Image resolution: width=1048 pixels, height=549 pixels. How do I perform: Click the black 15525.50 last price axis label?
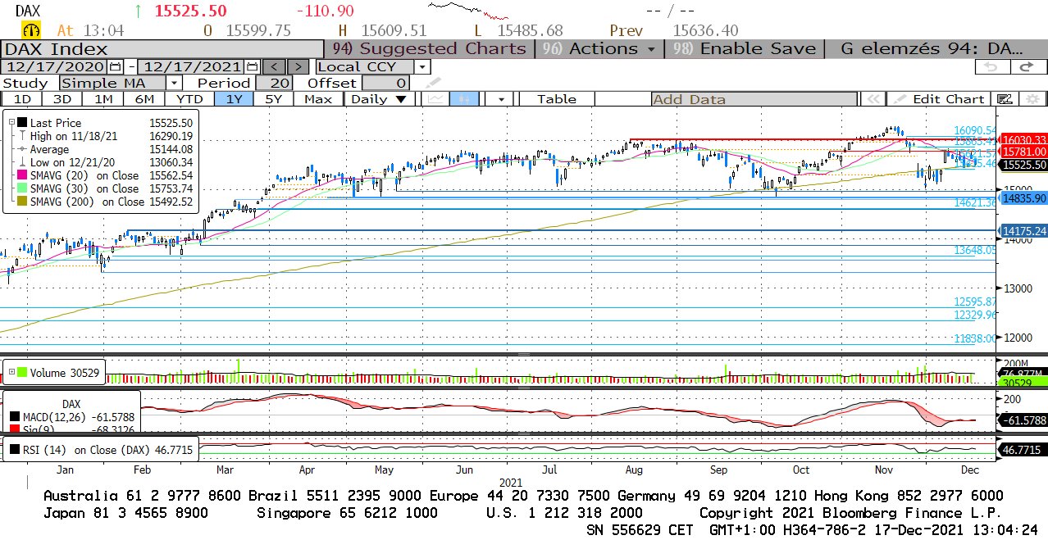1024,165
